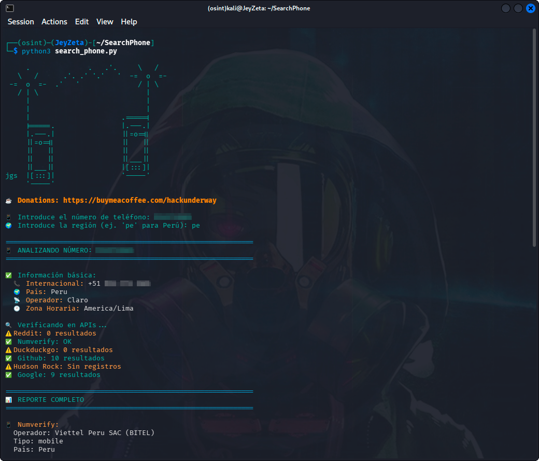This screenshot has width=539, height=461.
Task: Click the clock icon beside Zona Horaria
Action: pos(17,309)
